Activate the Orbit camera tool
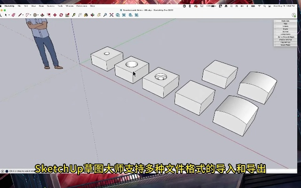Screen dimensions: 301x188 [93, 15]
